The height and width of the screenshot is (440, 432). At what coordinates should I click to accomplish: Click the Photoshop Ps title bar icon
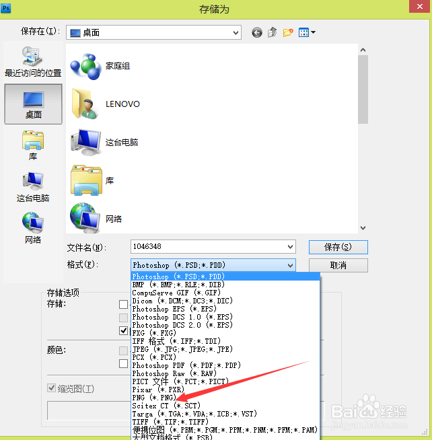pyautogui.click(x=5, y=8)
